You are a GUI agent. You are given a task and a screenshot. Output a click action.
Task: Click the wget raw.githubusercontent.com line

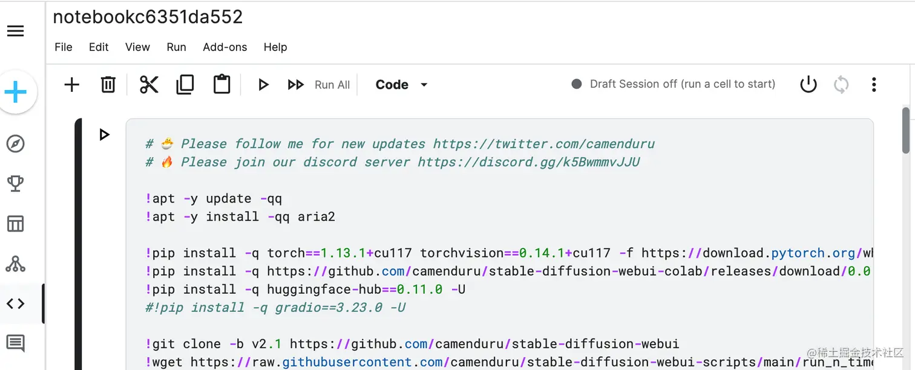[x=508, y=362]
